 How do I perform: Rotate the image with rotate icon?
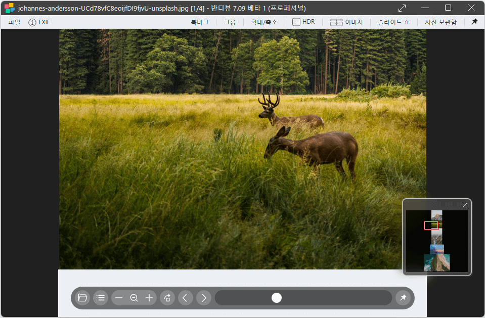[167, 298]
